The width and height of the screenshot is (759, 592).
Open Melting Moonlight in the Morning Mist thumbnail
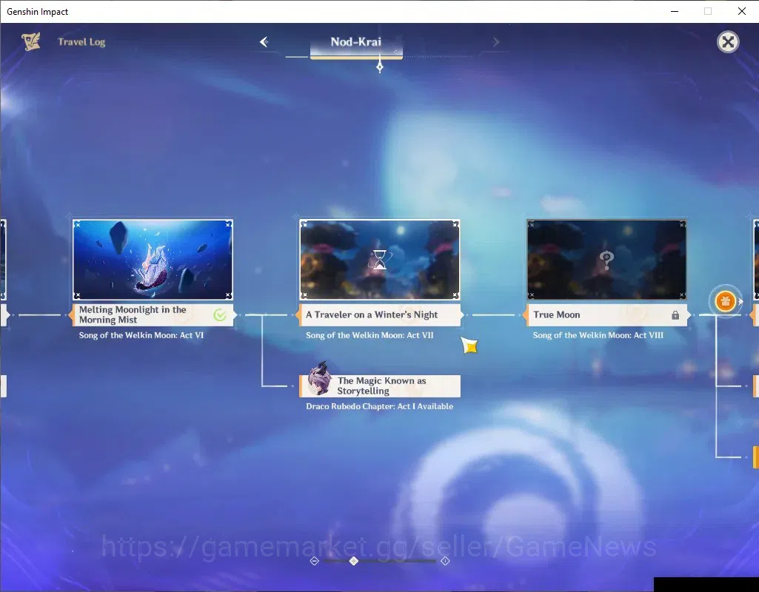pos(153,260)
